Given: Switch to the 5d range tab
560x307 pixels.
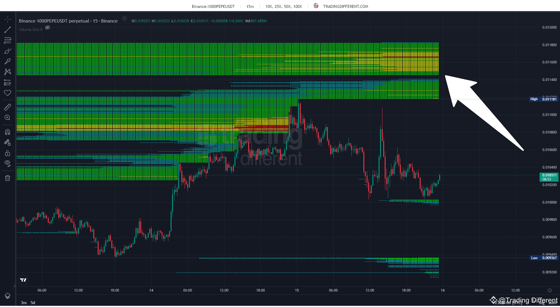Looking at the screenshot, I should [x=33, y=303].
